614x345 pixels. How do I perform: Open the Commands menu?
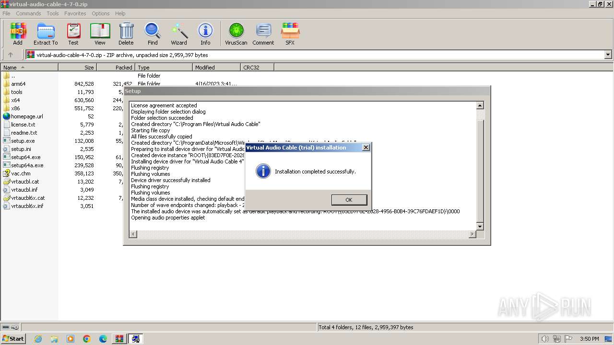pos(28,13)
